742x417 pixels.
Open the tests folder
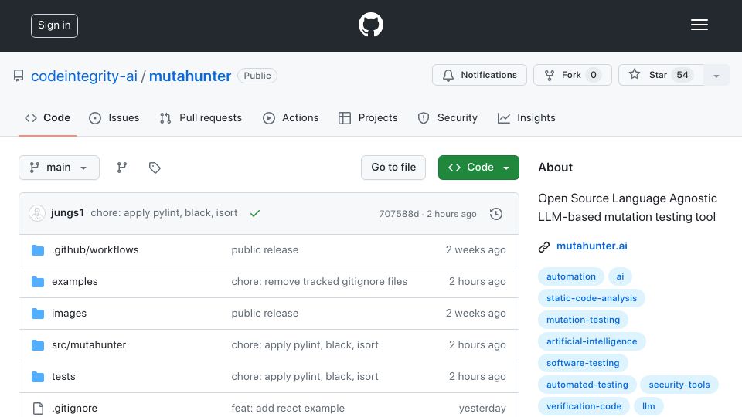63,376
